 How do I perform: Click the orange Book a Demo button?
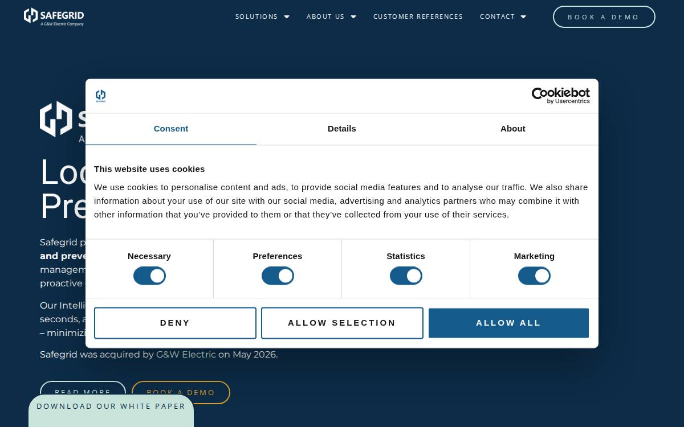coord(181,392)
